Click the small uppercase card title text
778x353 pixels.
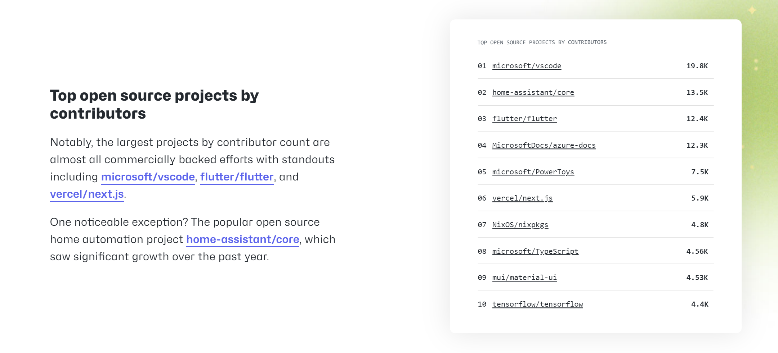point(542,42)
